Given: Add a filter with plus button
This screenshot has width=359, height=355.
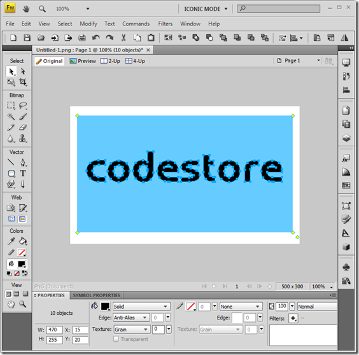Looking at the screenshot, I should tap(293, 318).
